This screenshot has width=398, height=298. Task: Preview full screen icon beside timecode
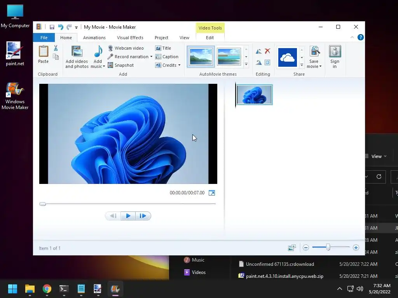(x=212, y=193)
